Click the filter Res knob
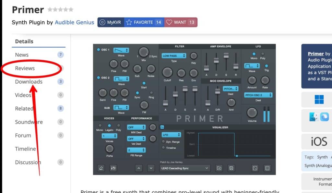 point(181,73)
